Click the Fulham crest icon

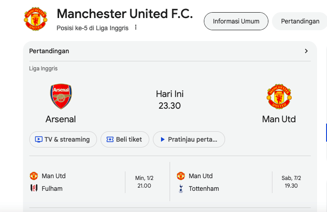click(34, 189)
